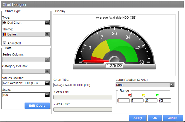The height and width of the screenshot is (122, 185).
Task: Click into the Chart Title input field
Action: (x=83, y=85)
